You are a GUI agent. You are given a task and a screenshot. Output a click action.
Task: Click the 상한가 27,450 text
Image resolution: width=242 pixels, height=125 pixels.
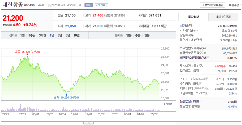(x=114, y=15)
